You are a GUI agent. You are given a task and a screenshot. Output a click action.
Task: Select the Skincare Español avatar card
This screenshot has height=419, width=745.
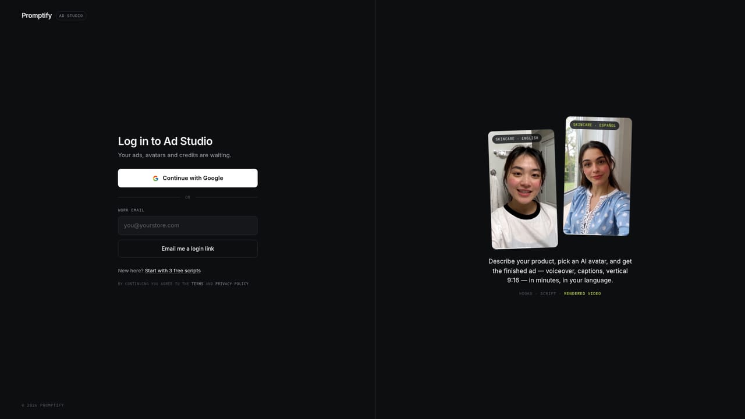pos(598,176)
